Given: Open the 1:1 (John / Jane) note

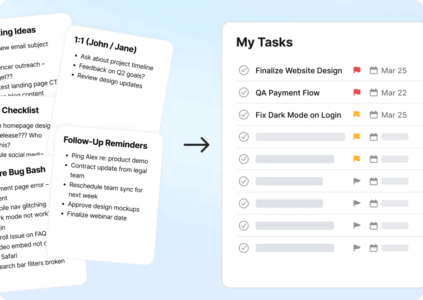Looking at the screenshot, I should tap(105, 45).
